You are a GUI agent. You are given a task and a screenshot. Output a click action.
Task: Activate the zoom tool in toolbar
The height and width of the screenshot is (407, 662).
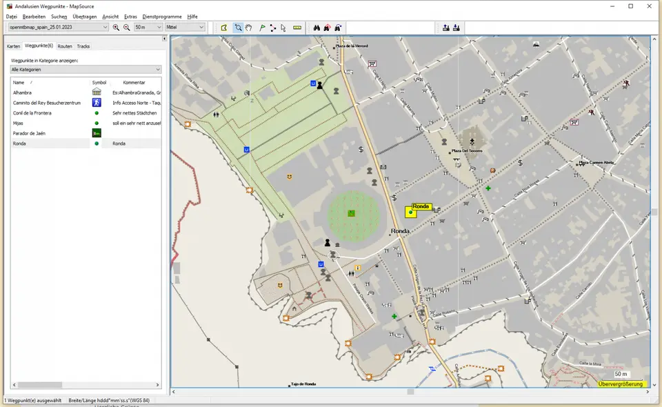[x=238, y=28]
